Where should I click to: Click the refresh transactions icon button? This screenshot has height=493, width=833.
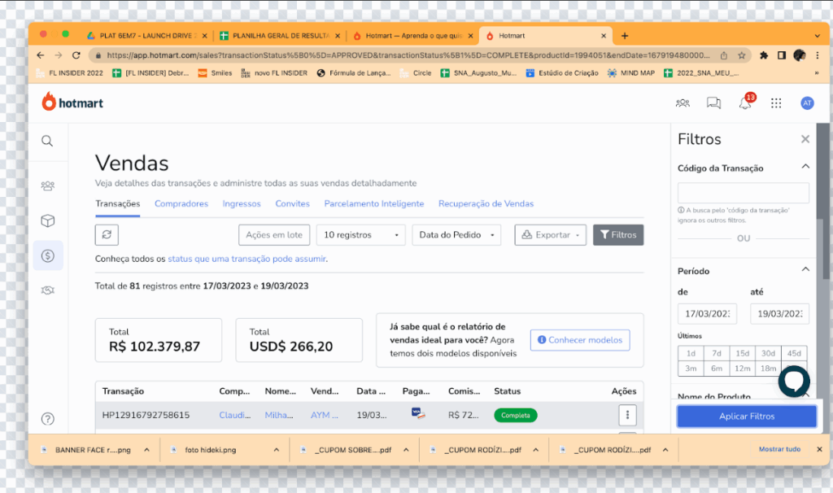click(107, 235)
